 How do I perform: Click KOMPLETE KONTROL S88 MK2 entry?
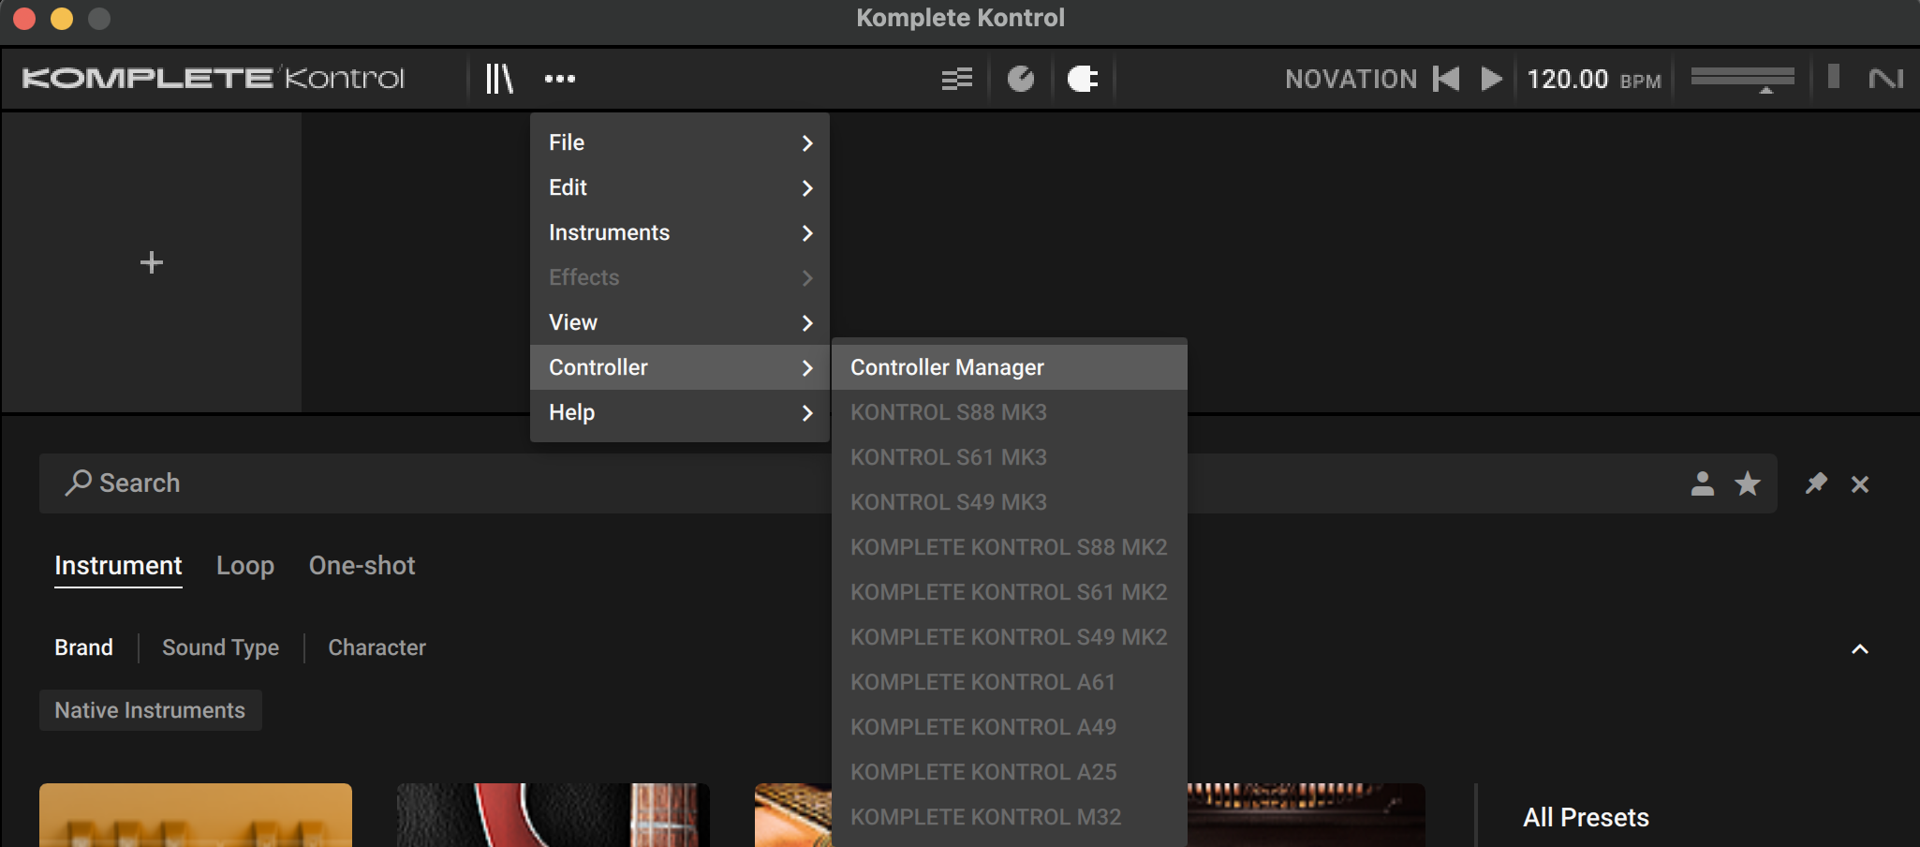coord(1010,547)
